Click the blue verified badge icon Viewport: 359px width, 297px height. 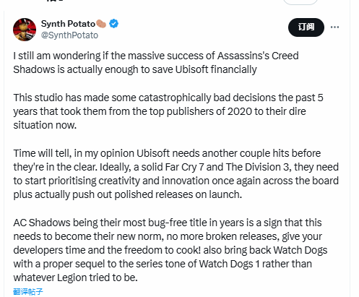coord(113,24)
